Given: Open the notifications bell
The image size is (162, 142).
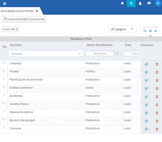Looking at the screenshot, I should pos(140,3).
